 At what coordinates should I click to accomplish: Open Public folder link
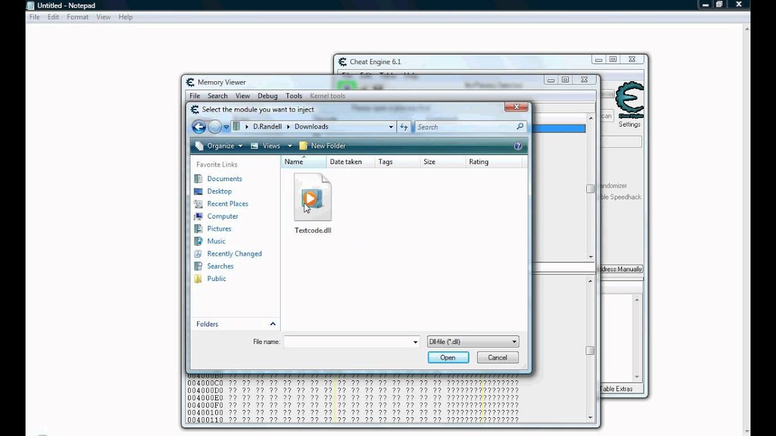(216, 279)
